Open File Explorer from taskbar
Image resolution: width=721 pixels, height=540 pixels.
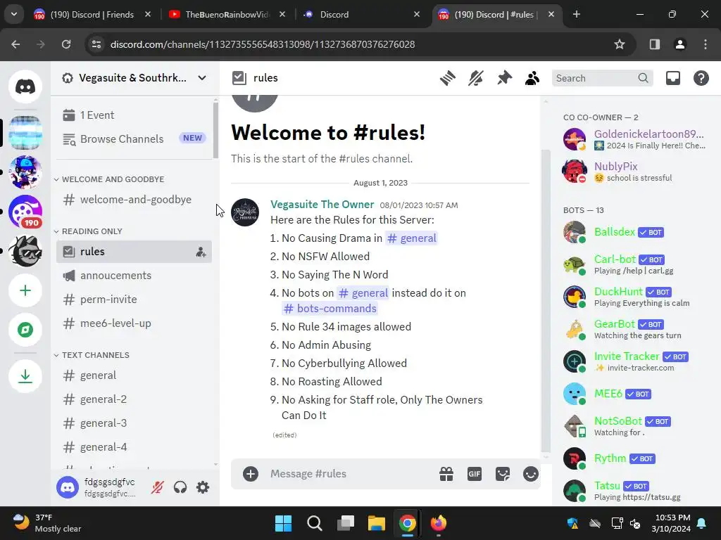point(376,523)
